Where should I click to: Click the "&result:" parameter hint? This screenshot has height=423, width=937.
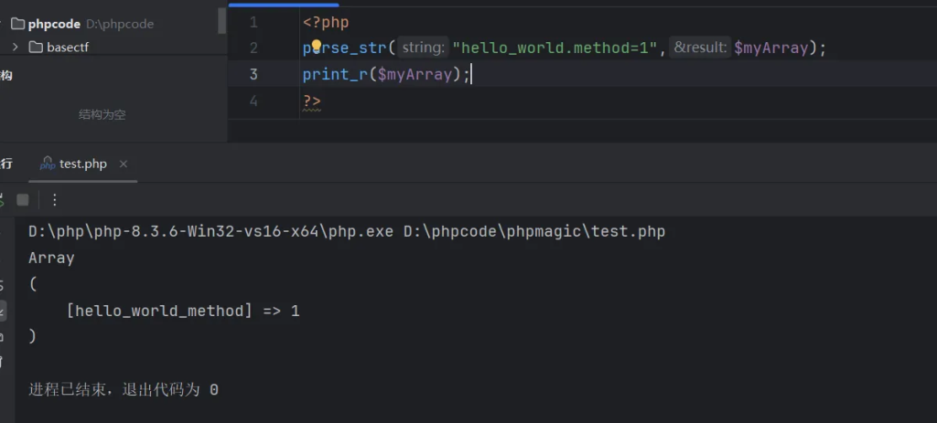(699, 48)
